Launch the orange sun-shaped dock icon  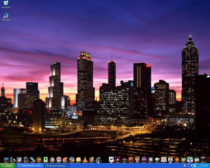177,160
